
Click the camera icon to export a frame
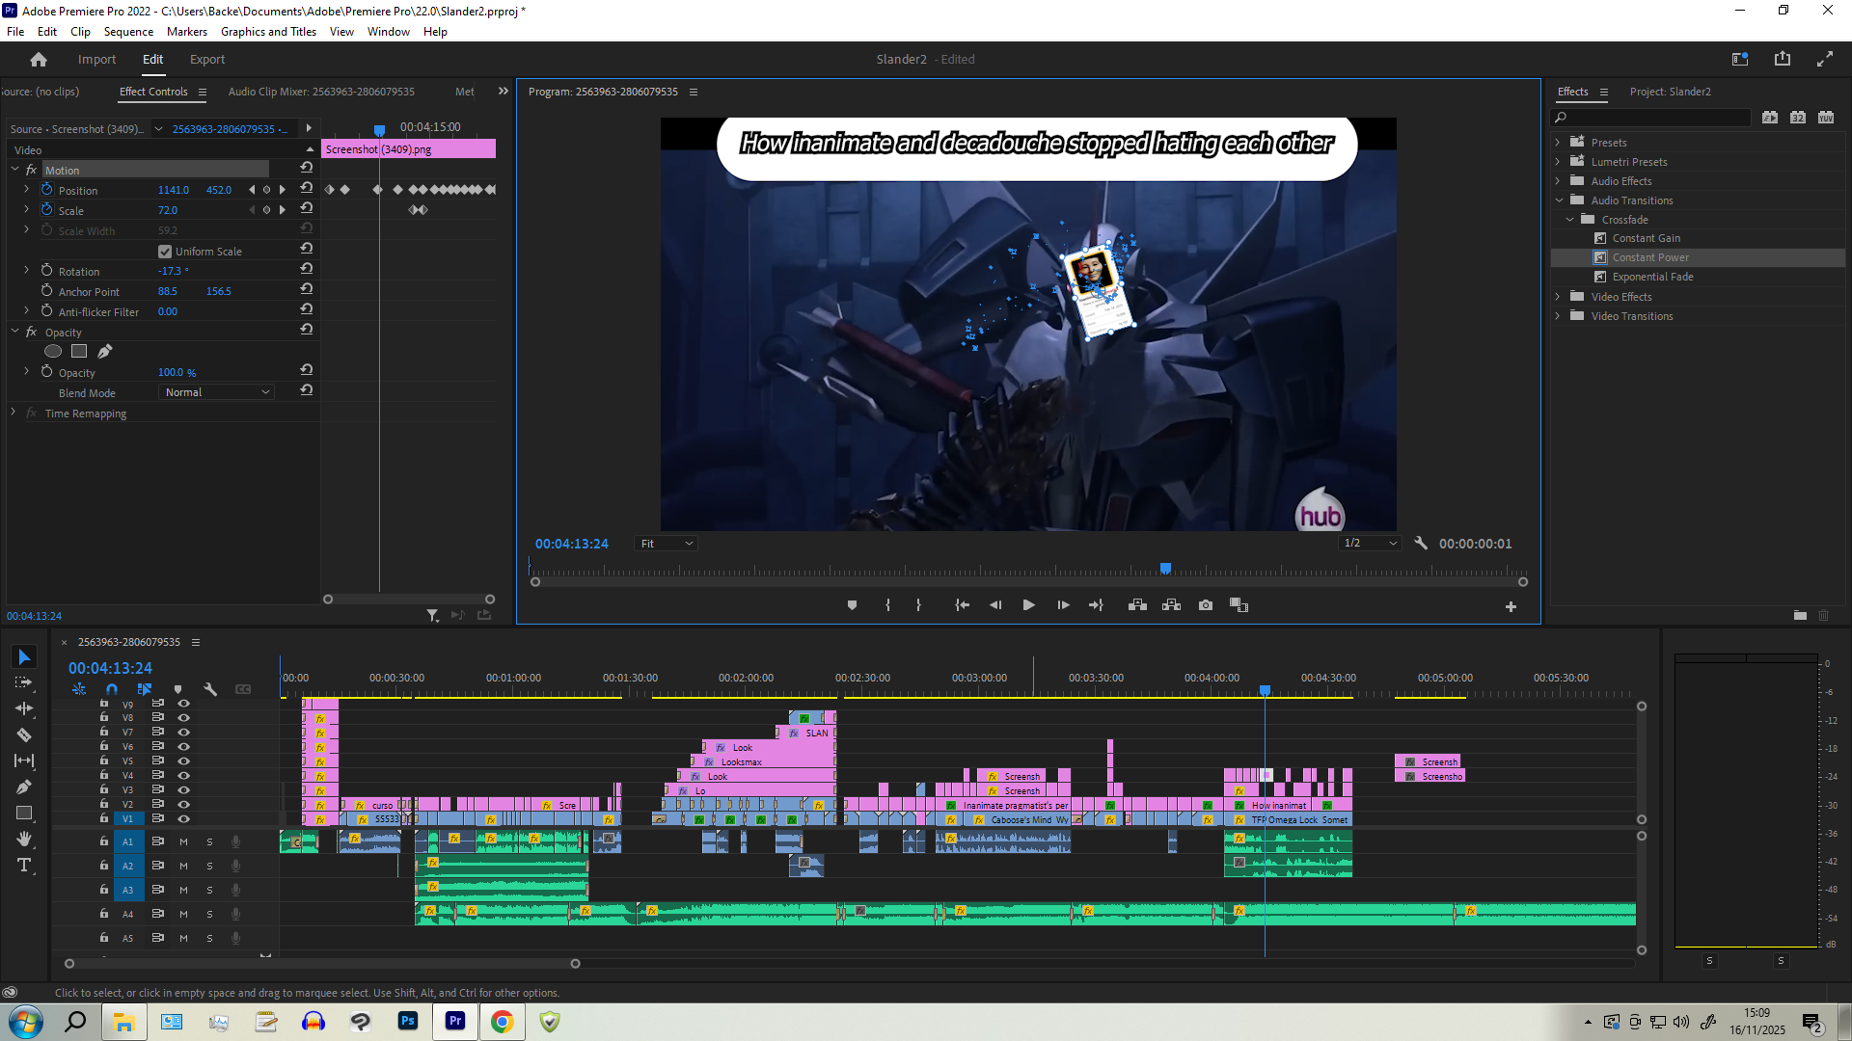click(1205, 605)
